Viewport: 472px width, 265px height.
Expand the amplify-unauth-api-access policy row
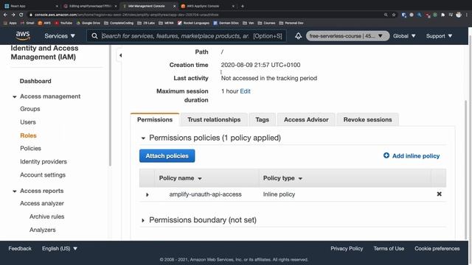point(147,194)
